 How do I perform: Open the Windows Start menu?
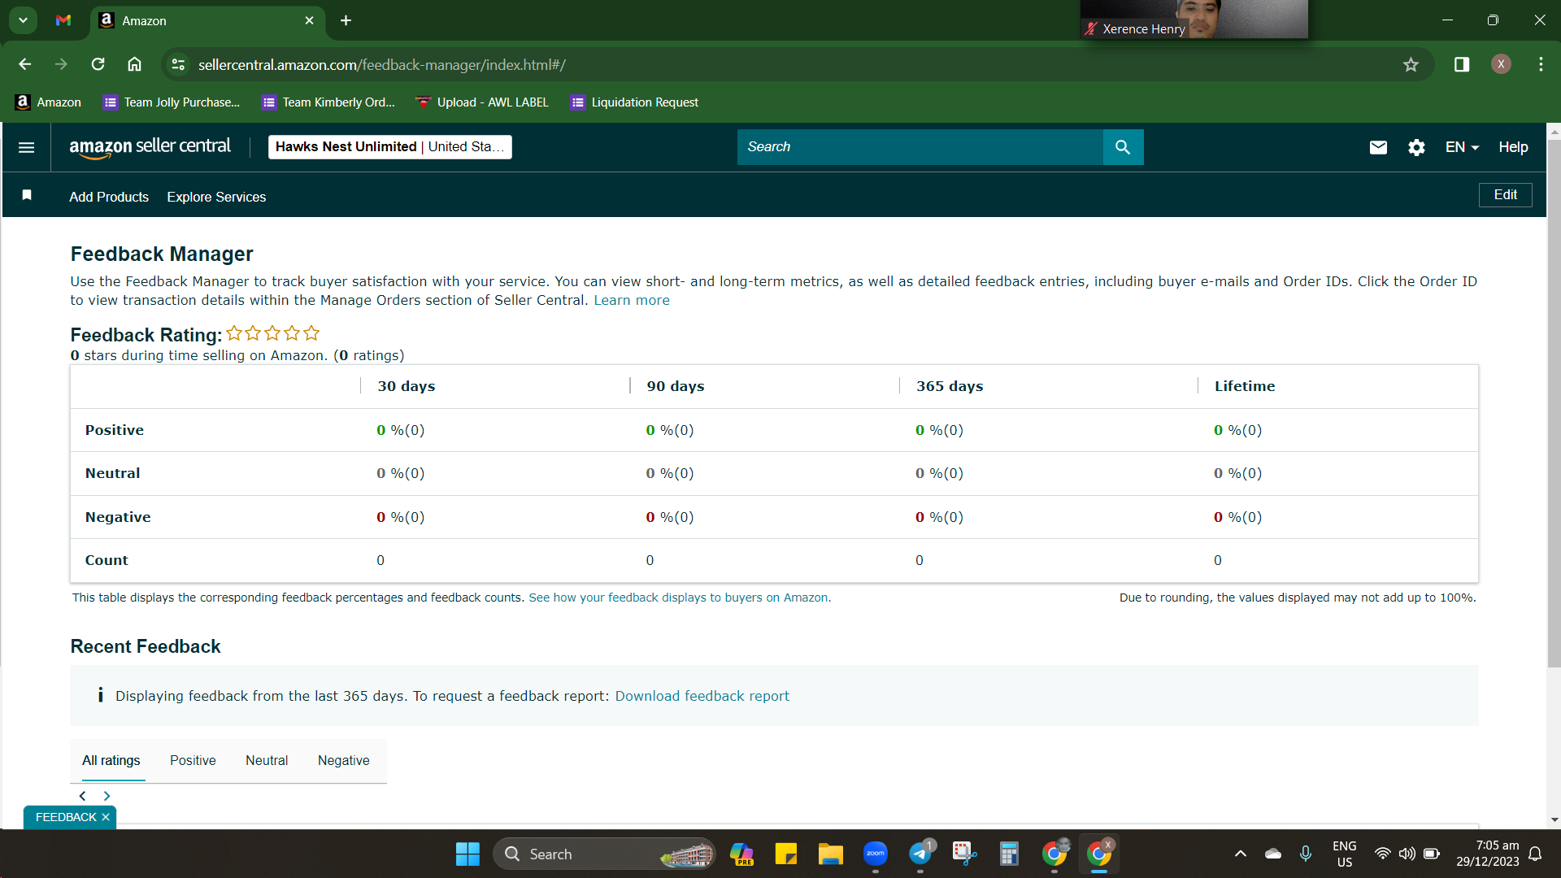pyautogui.click(x=467, y=854)
